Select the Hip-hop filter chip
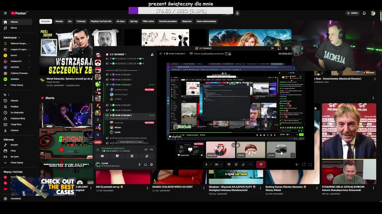The width and height of the screenshot is (382, 214). pos(134,21)
